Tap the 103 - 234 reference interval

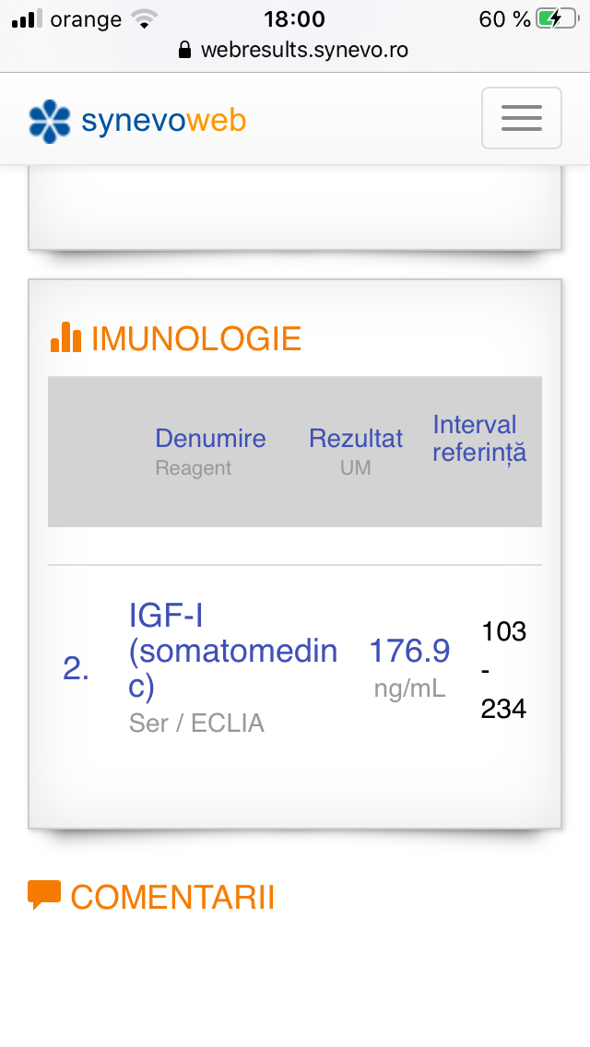pyautogui.click(x=503, y=670)
